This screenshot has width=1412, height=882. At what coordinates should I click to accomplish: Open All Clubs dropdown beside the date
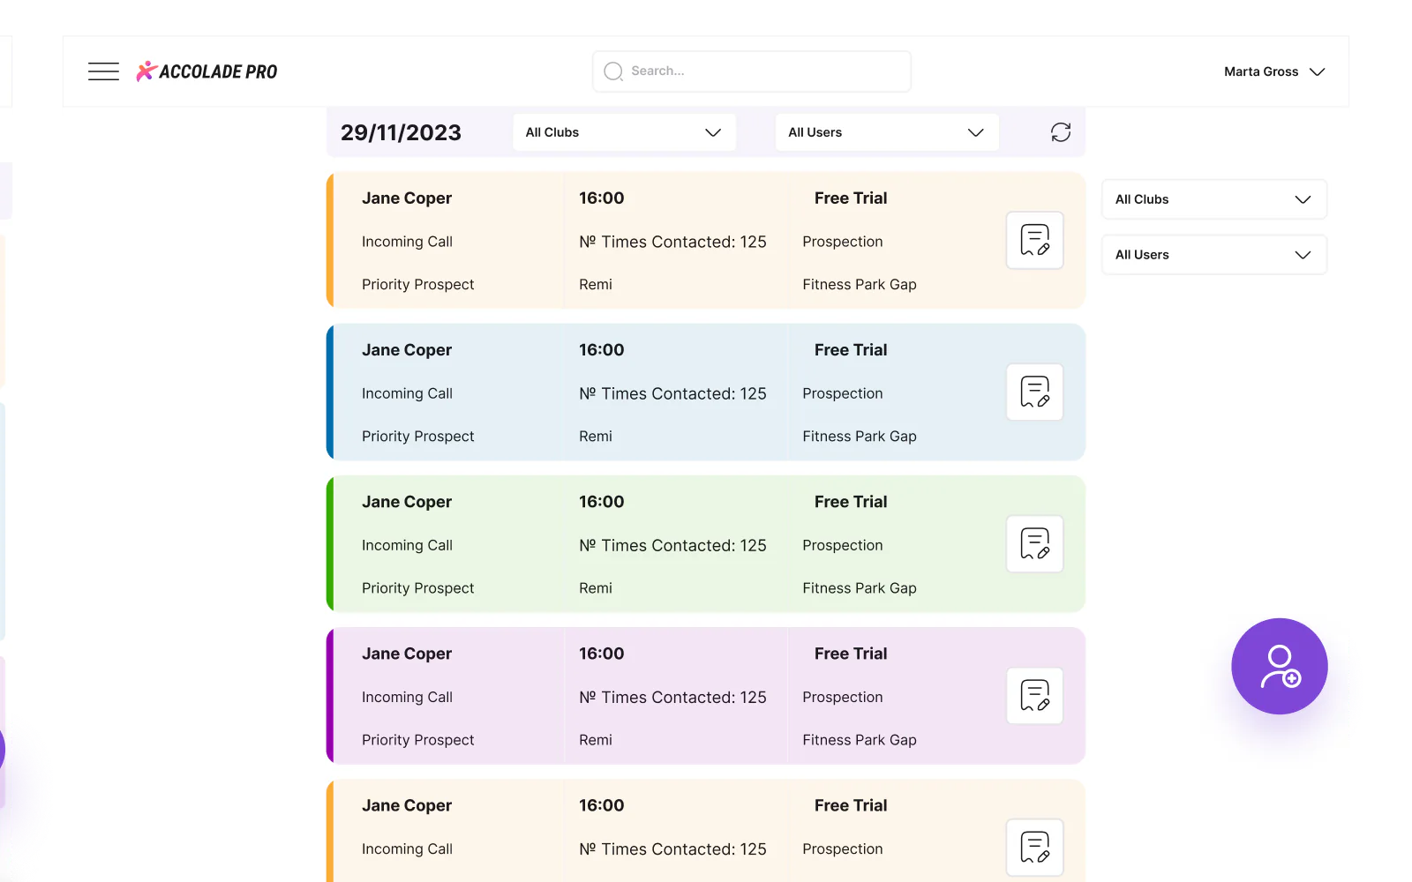(x=624, y=132)
